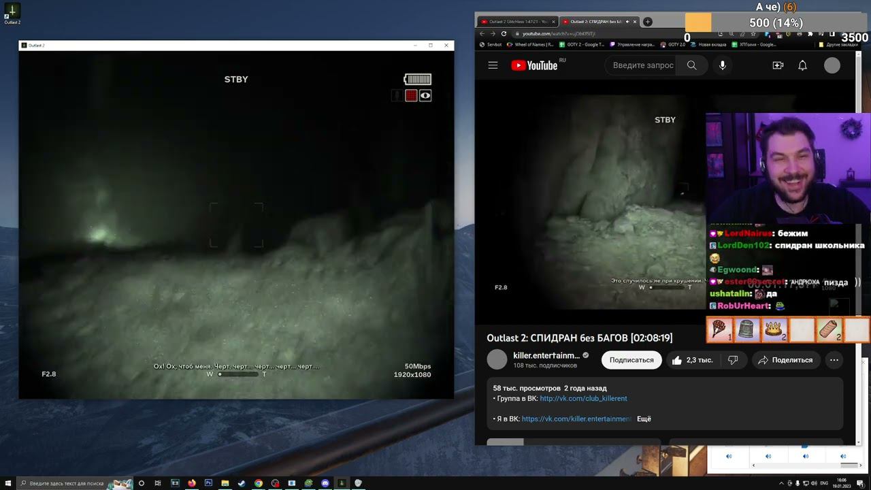The width and height of the screenshot is (871, 490).
Task: Open a new browser tab
Action: pyautogui.click(x=648, y=22)
